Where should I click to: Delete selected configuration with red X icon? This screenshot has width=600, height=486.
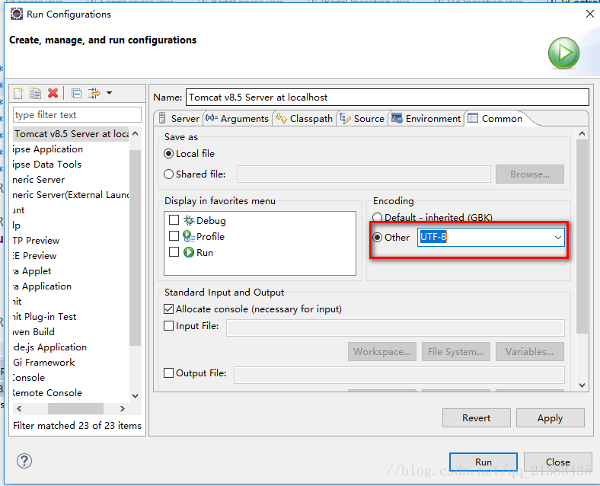(53, 93)
